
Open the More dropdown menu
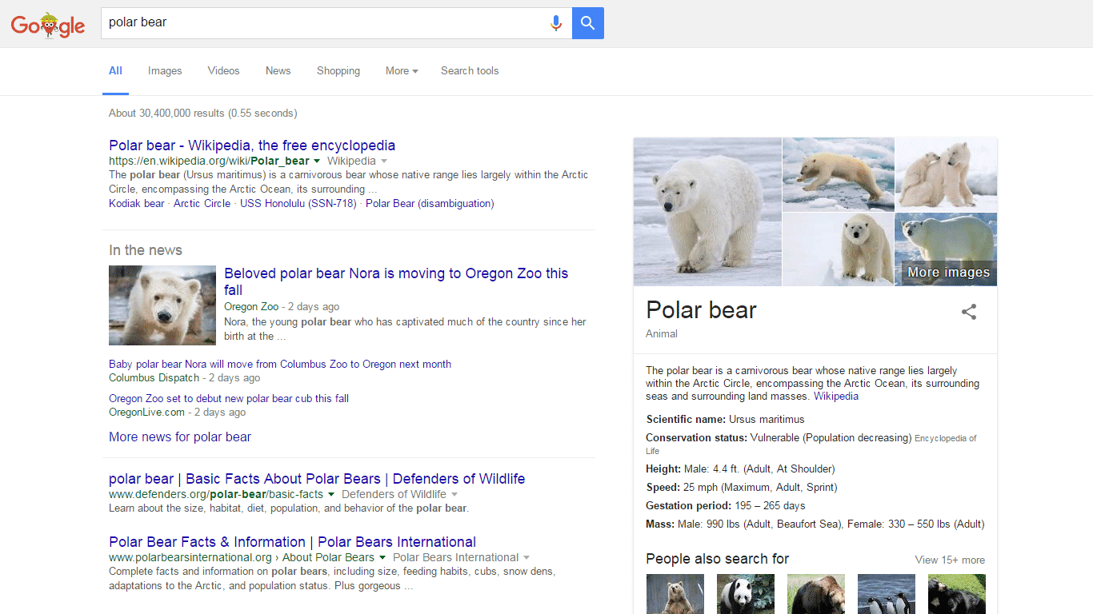tap(402, 71)
